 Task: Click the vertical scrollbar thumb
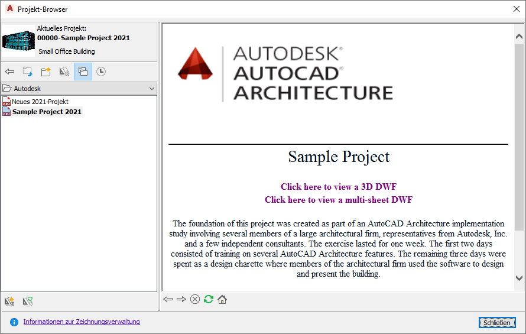(519, 137)
